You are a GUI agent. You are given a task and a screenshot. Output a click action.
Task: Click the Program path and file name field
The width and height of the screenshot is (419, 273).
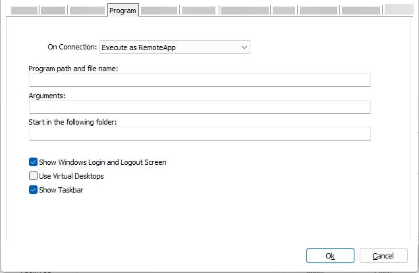tap(200, 80)
